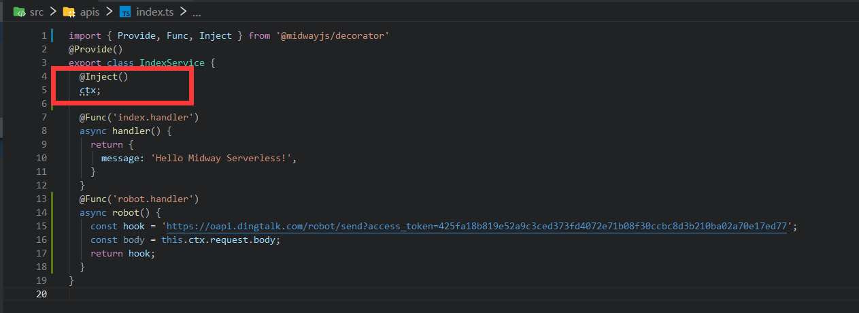Open the dingtalk robot webhook URL
Image resolution: width=859 pixels, height=313 pixels.
476,226
